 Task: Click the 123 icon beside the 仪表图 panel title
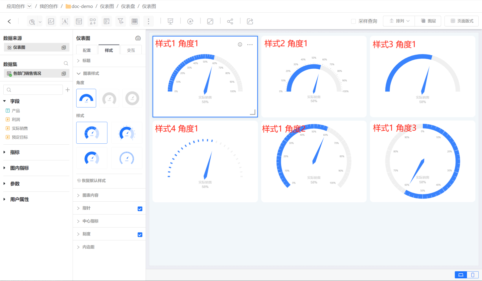(138, 38)
